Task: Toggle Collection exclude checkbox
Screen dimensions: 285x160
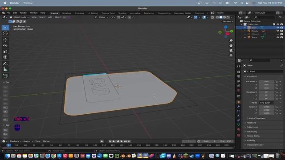Action: click(274, 24)
